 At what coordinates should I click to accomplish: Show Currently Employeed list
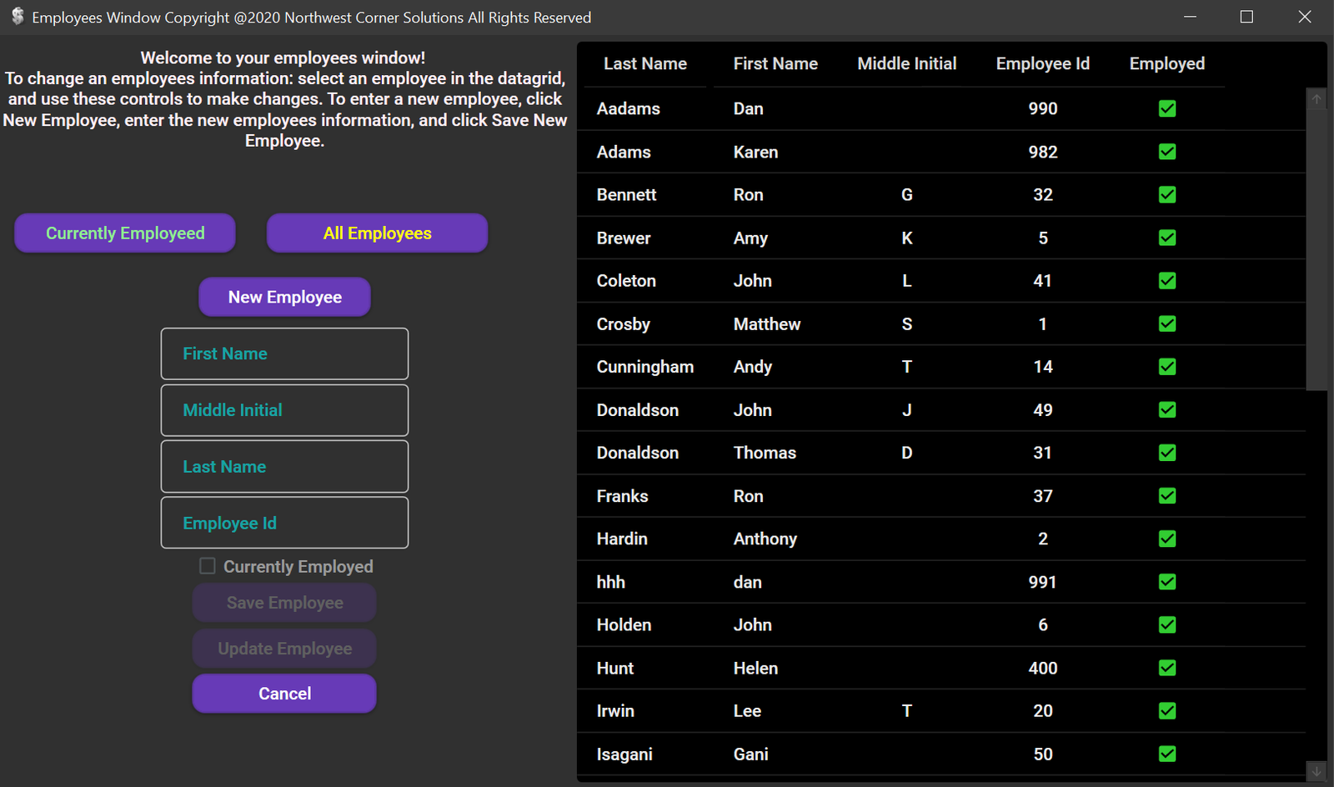pos(125,233)
